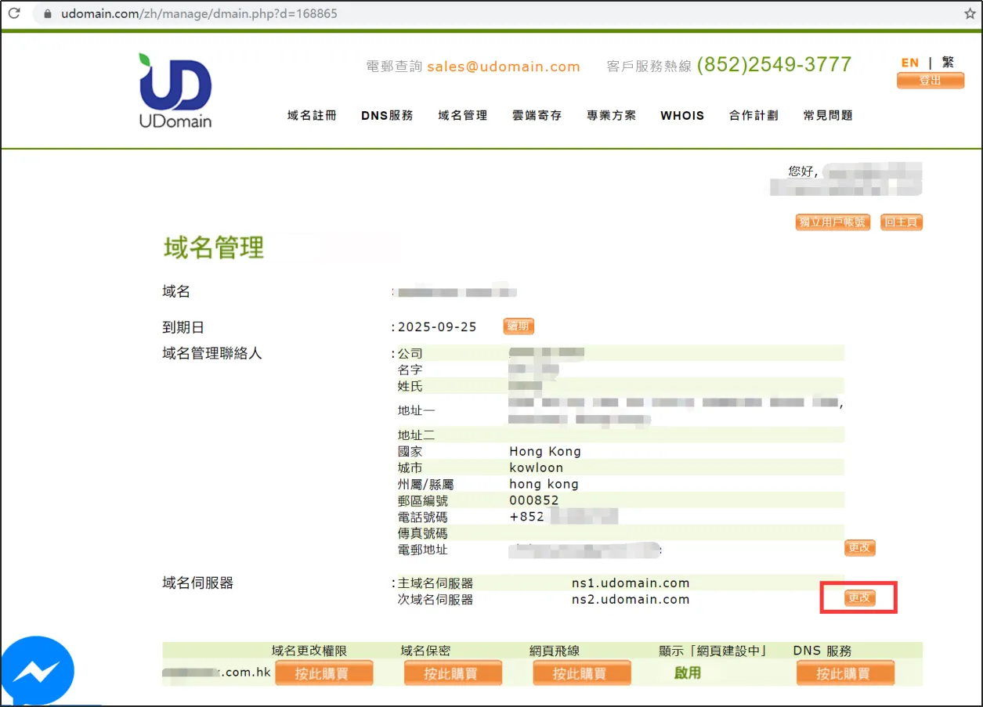Return via the 回主頁 button
The width and height of the screenshot is (983, 707).
point(902,222)
